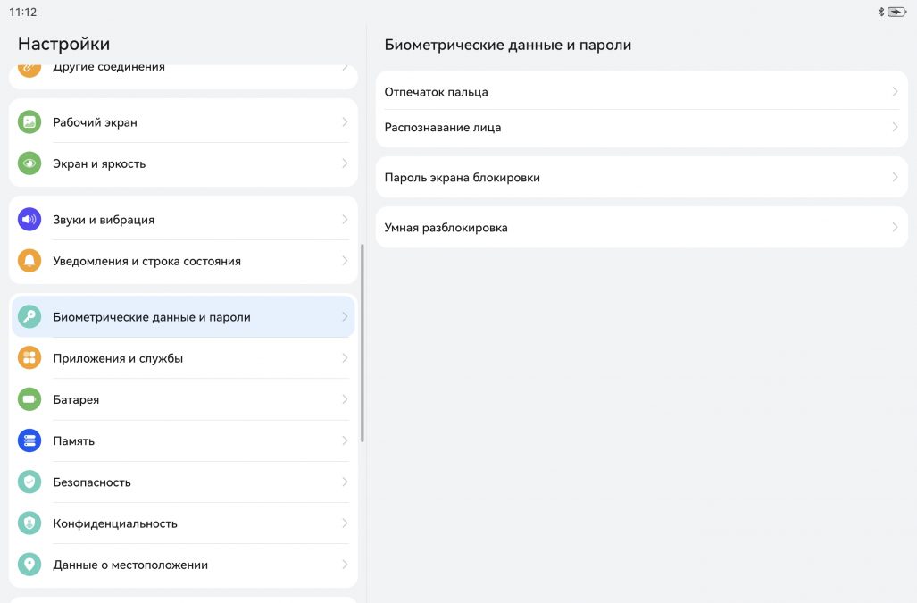This screenshot has height=603, width=917.
Task: Click the blue Память storage icon
Action: coord(29,440)
